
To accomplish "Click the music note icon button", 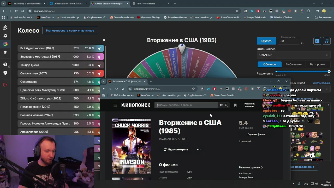I will coord(326,41).
